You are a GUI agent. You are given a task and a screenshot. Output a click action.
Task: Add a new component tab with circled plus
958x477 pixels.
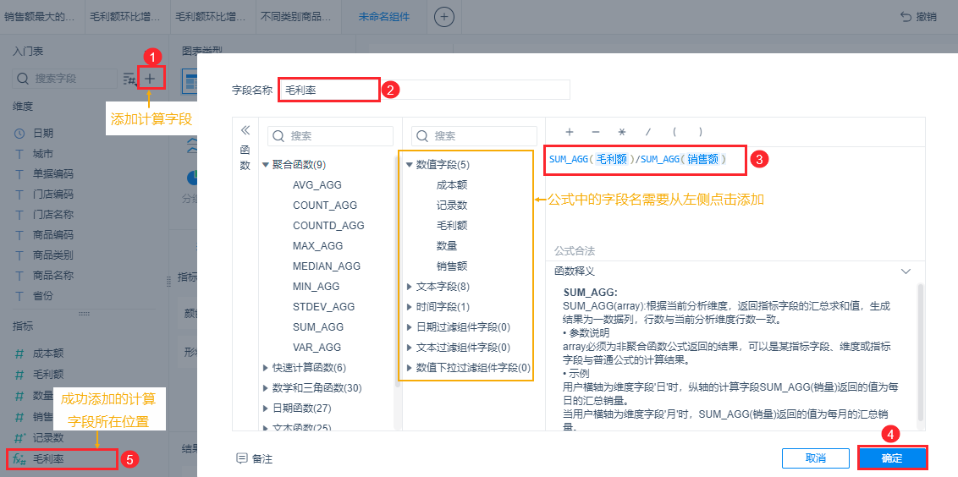coord(444,17)
